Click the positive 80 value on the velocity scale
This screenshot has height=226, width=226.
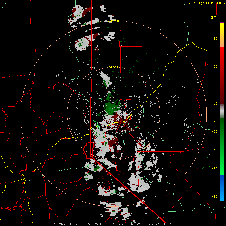pos(216,38)
